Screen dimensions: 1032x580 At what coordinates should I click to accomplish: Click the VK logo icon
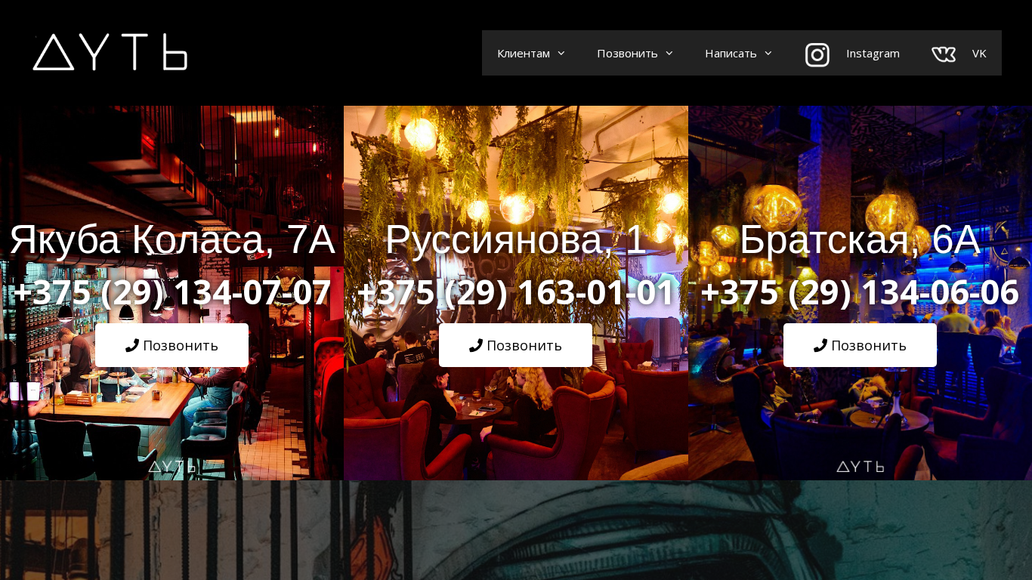click(x=944, y=54)
